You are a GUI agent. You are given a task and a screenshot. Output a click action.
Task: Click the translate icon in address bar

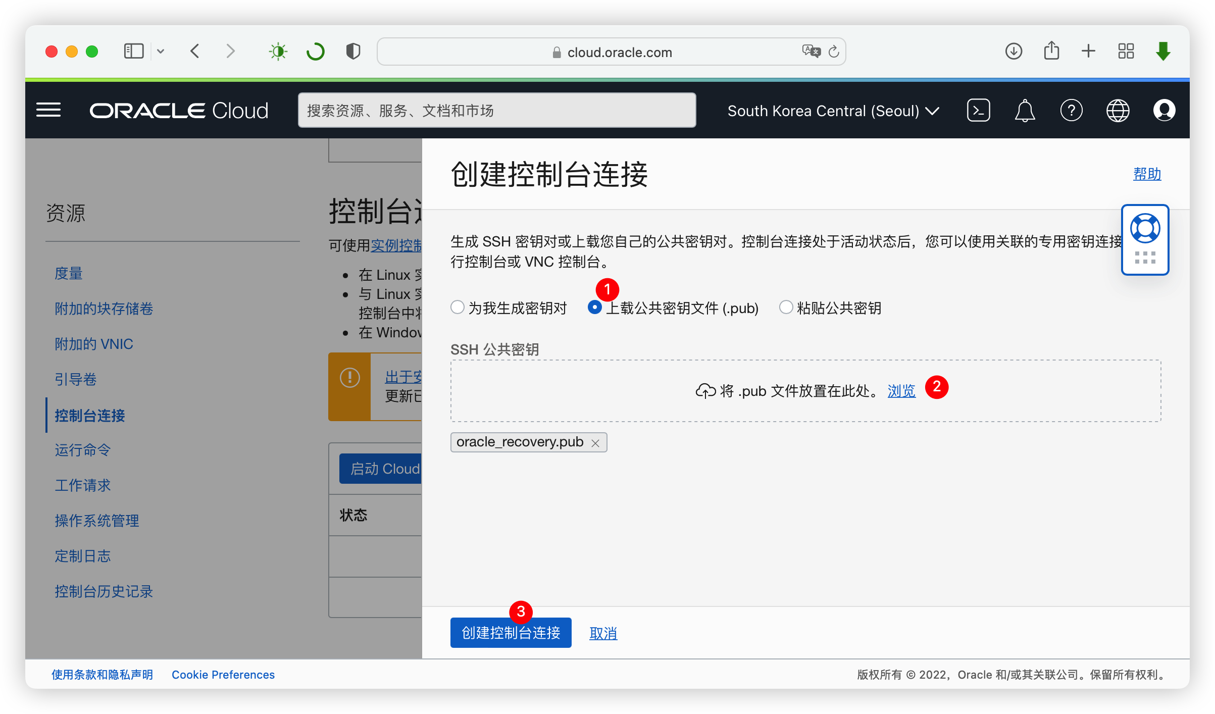pos(811,51)
